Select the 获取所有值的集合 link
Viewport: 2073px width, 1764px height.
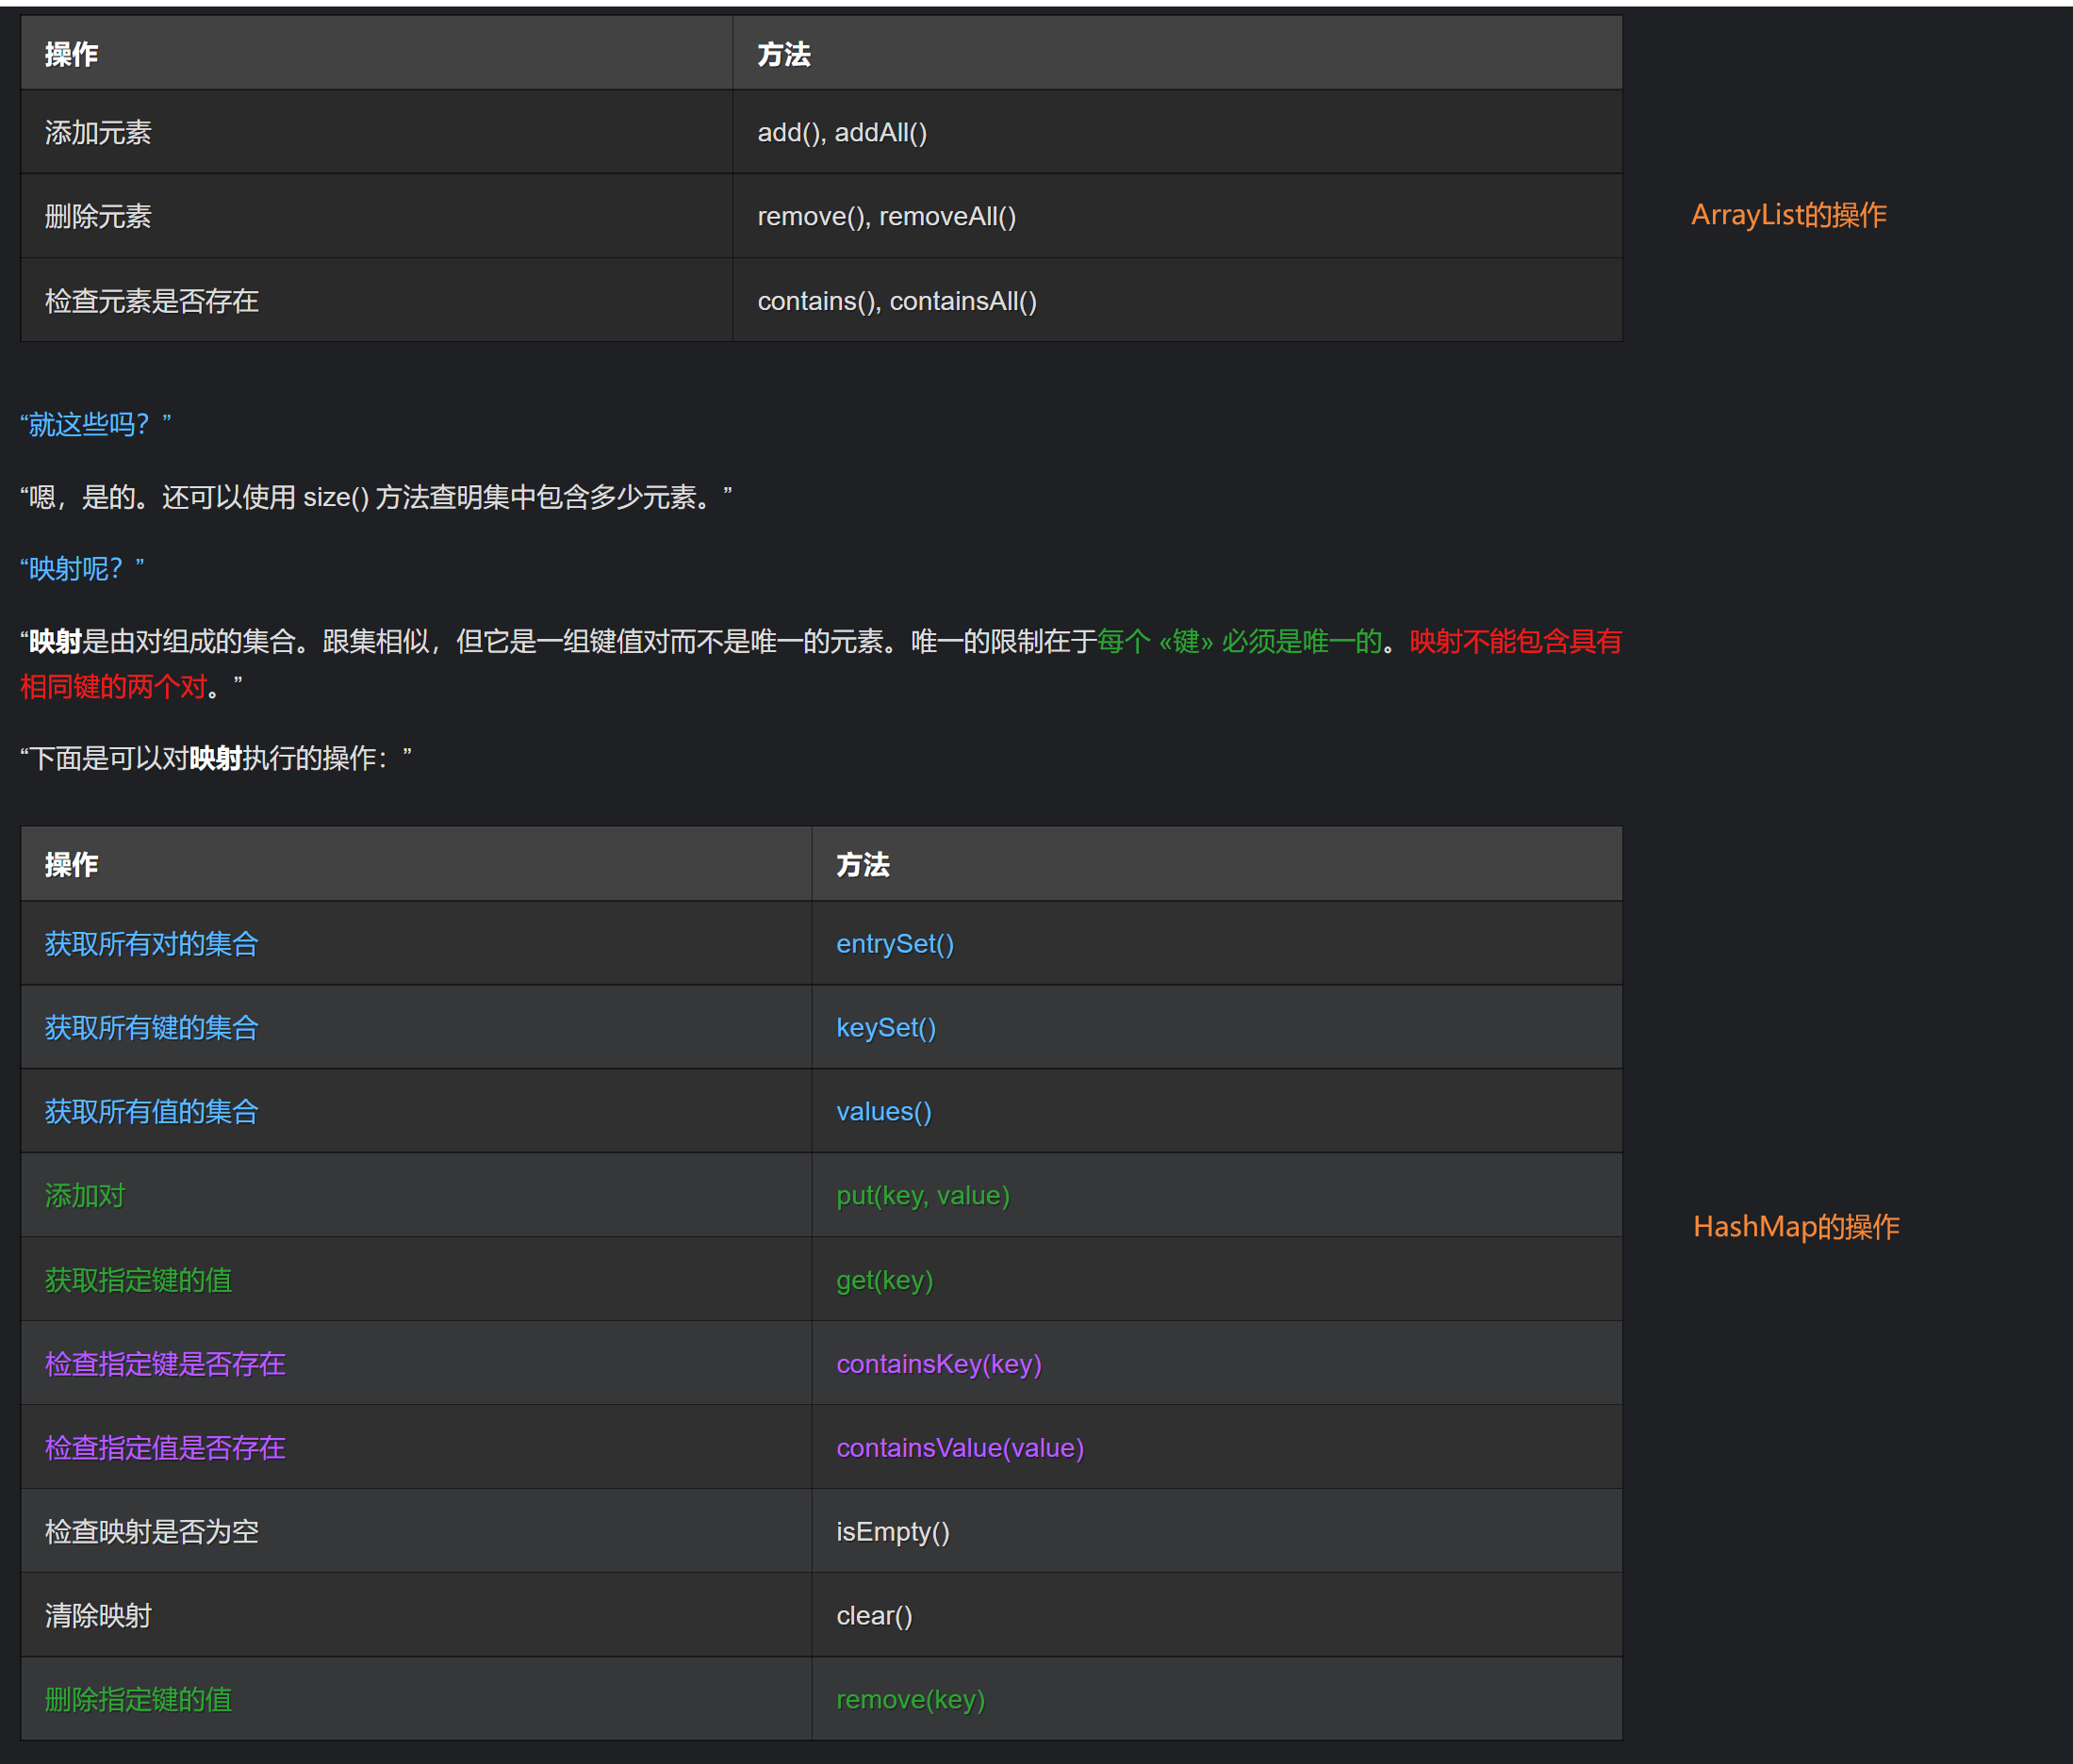point(149,1111)
